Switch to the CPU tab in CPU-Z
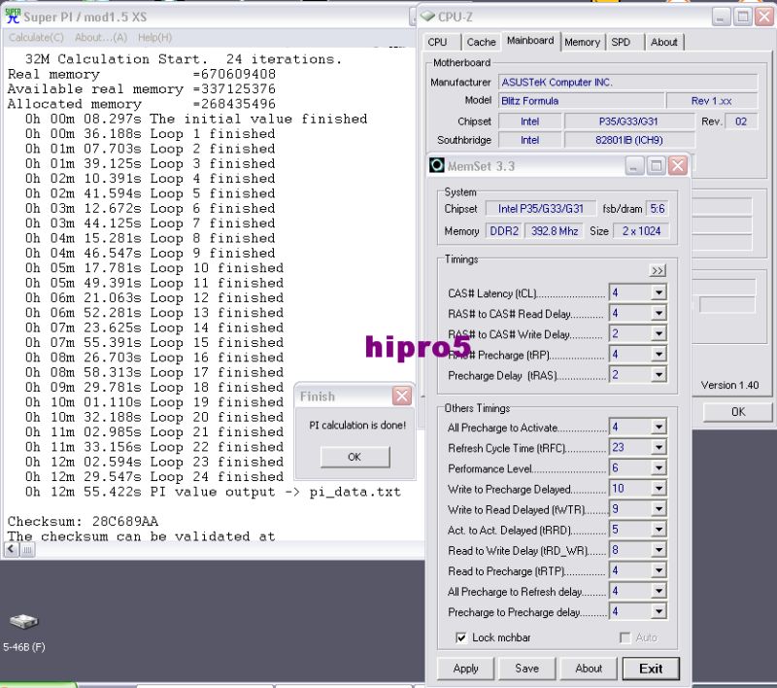Screen dimensions: 777x688 [438, 42]
